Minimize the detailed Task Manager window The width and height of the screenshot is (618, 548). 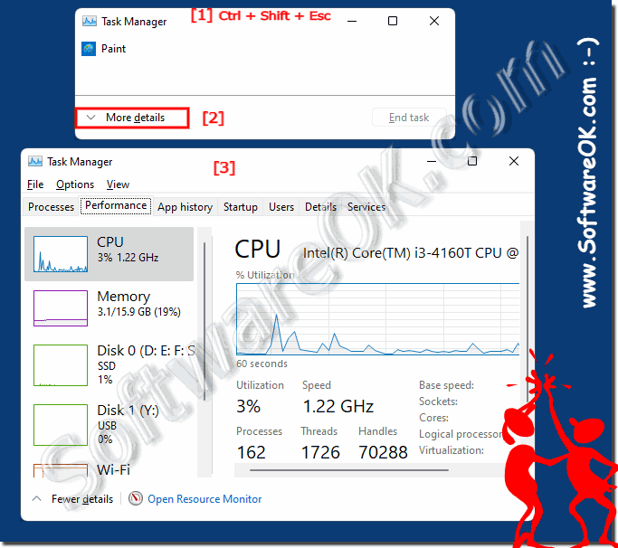[432, 161]
